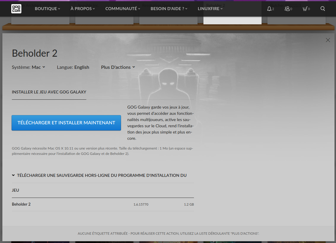336x243 pixels.
Task: Change the Langue: English setting
Action: [73, 67]
